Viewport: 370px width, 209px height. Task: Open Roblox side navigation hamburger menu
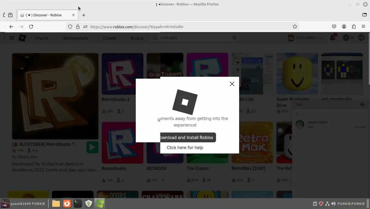pyautogui.click(x=12, y=38)
